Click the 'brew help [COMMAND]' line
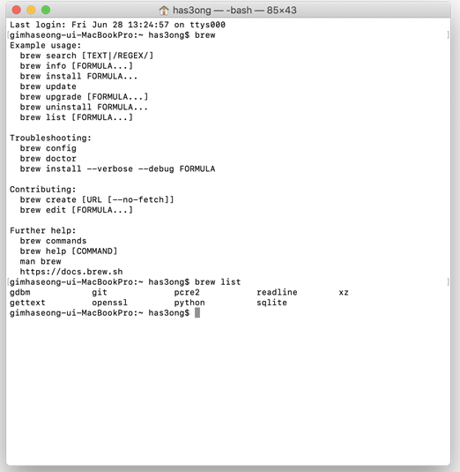Viewport: 460px width, 472px height. [x=69, y=251]
